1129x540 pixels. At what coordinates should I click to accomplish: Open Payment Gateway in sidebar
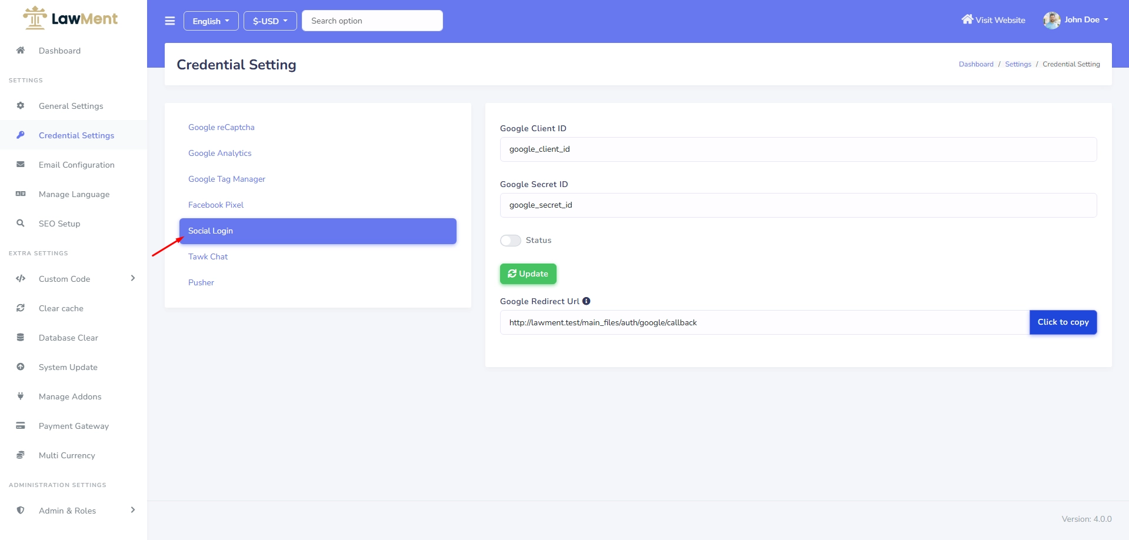pyautogui.click(x=74, y=426)
